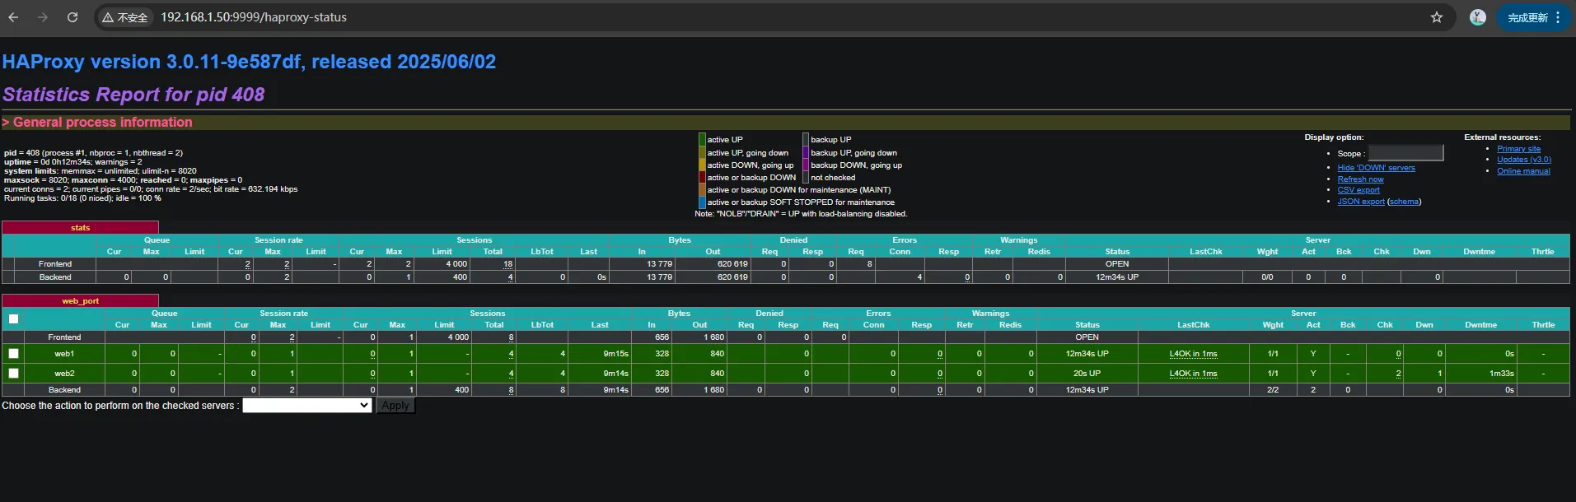The width and height of the screenshot is (1576, 502).
Task: Click the External resources label
Action: [x=1502, y=137]
